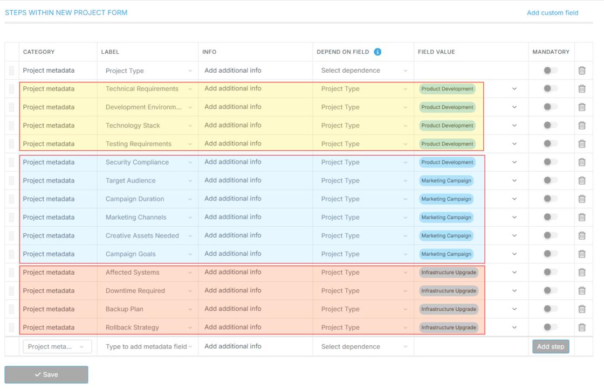Image resolution: width=604 pixels, height=391 pixels.
Task: Delete the Rollback Strategy row
Action: pos(582,327)
